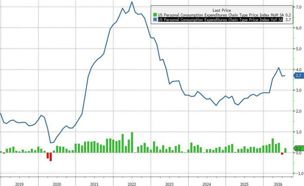Click the Last Price legend header
Viewport: 304px width, 186px height.
coord(221,10)
